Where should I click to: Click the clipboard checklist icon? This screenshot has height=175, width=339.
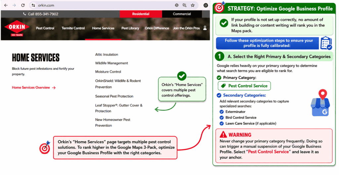click(x=326, y=43)
